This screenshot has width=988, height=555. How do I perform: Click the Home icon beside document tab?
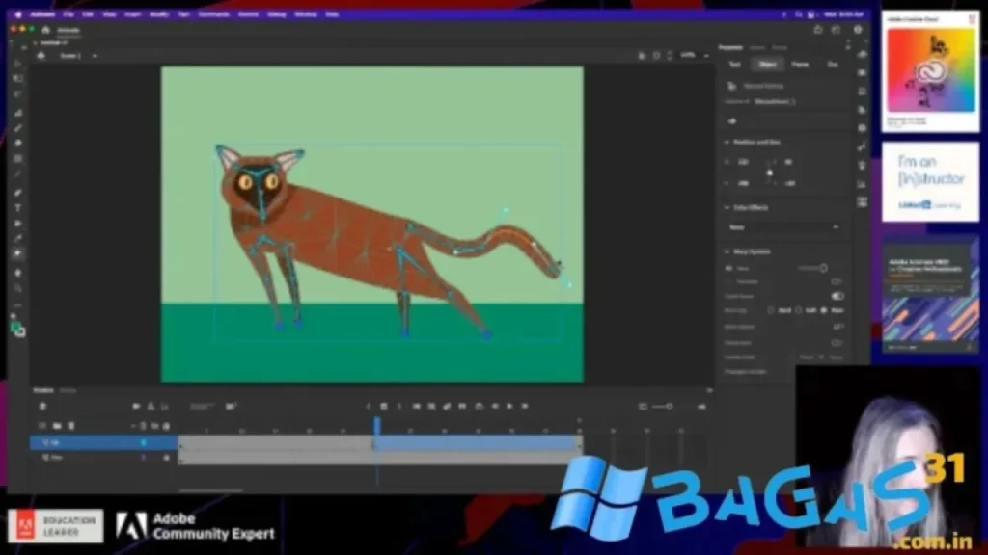tap(45, 30)
